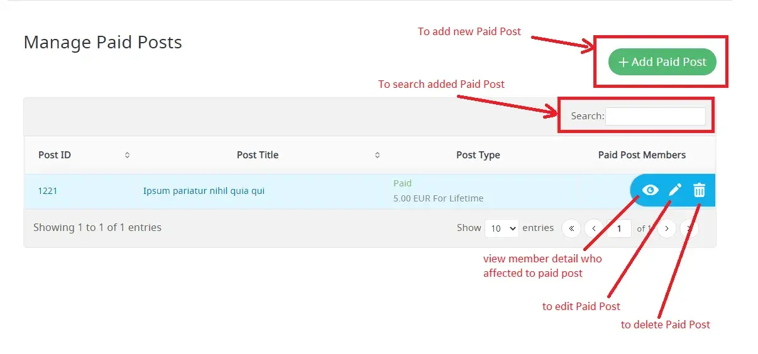Click the eye icon to view members
The image size is (758, 354).
[650, 190]
